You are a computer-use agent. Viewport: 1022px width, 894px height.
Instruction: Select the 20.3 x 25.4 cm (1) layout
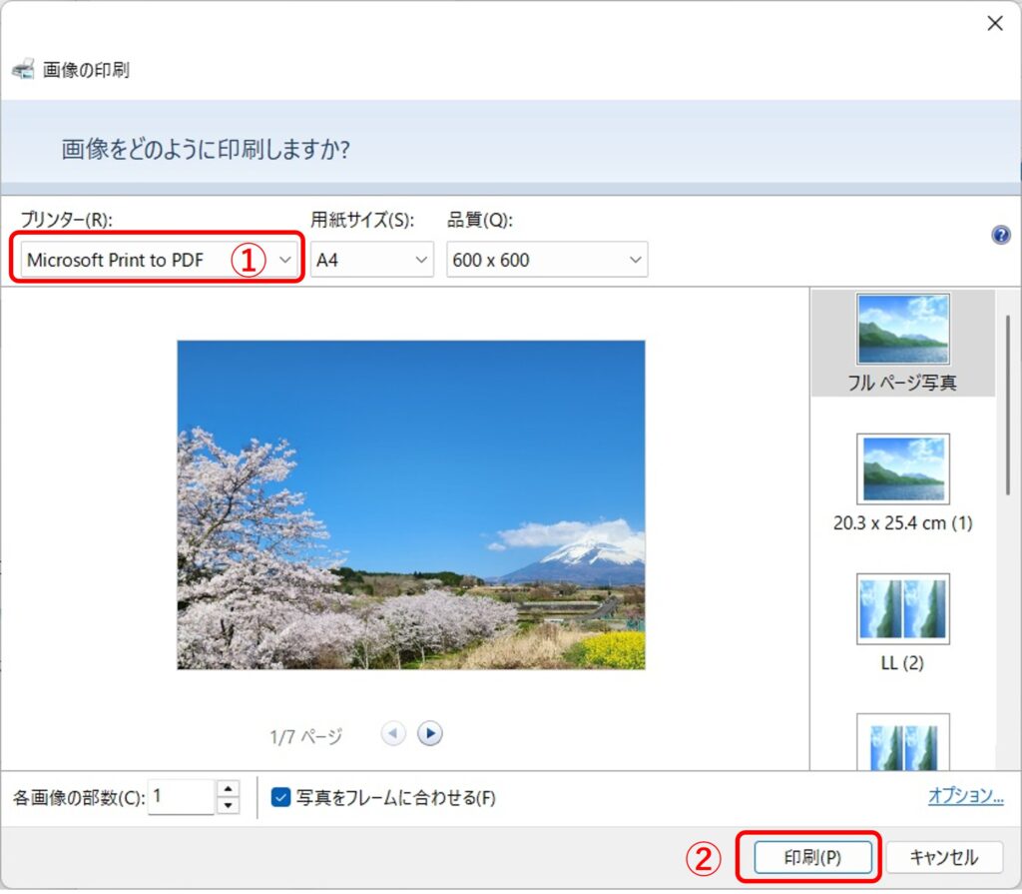click(902, 483)
